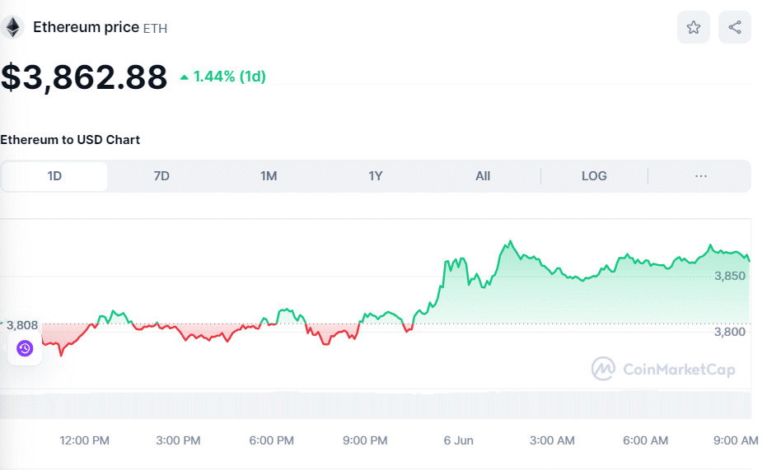This screenshot has height=470, width=767.
Task: Click the green up-arrow beside 1.44%
Action: point(185,77)
